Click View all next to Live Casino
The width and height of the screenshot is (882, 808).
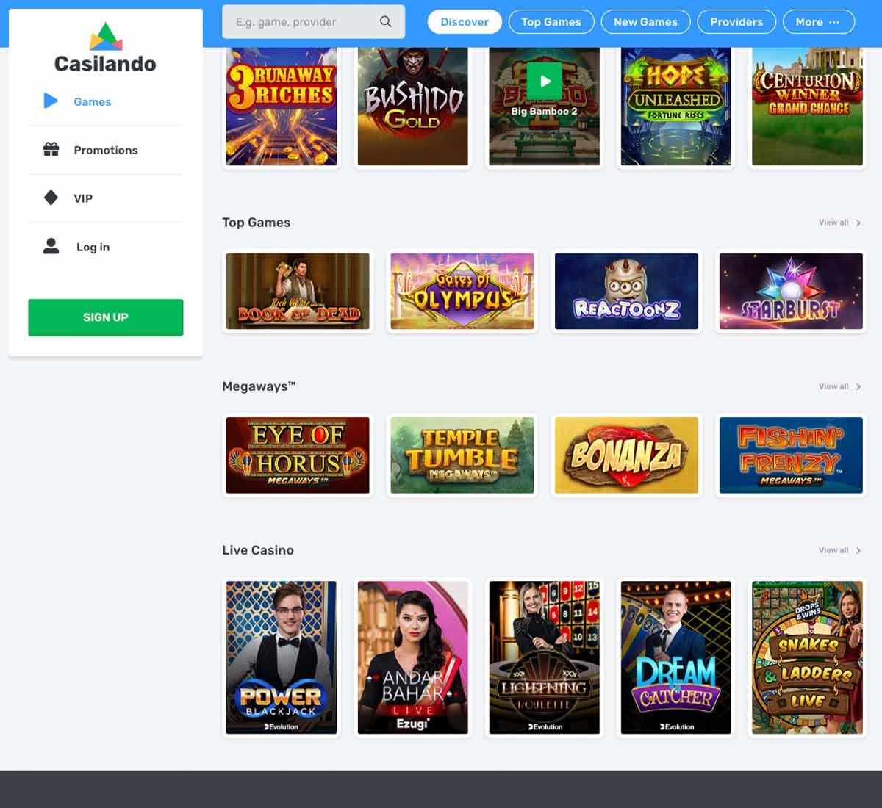tap(834, 549)
